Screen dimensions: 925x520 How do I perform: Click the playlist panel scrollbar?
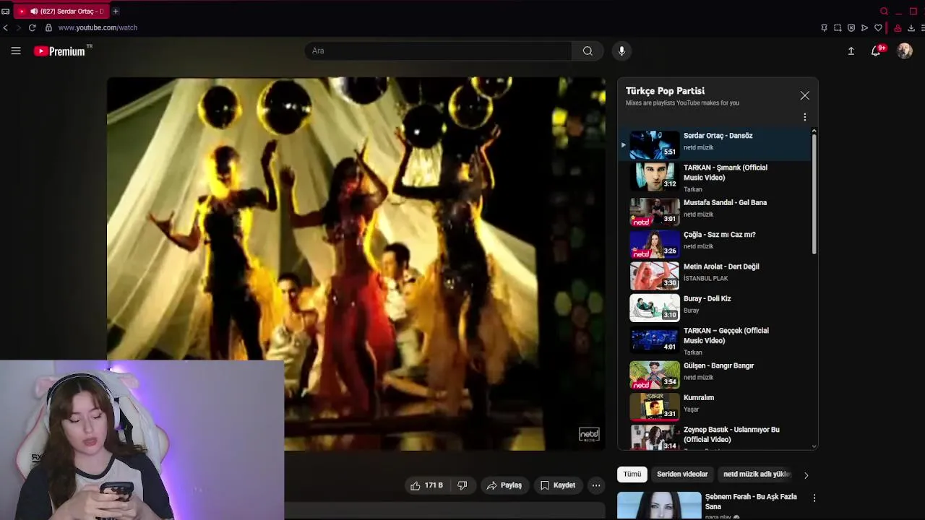pyautogui.click(x=814, y=194)
